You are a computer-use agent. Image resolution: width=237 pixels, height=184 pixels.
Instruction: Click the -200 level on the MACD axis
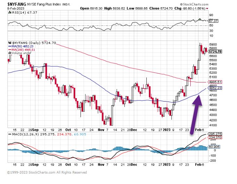tap(213, 161)
